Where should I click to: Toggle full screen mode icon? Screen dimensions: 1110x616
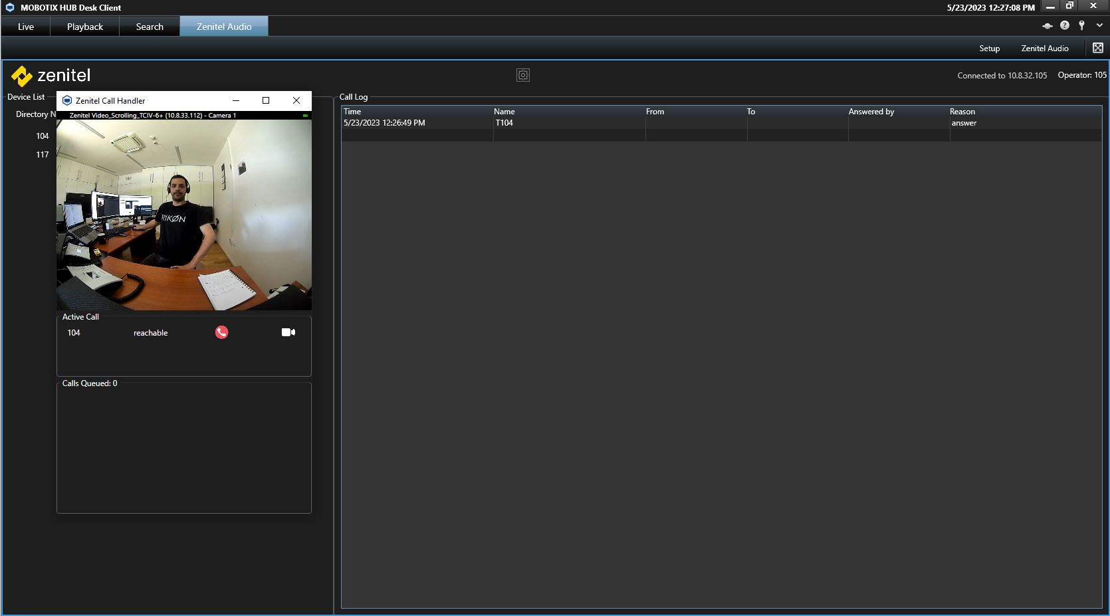1097,48
